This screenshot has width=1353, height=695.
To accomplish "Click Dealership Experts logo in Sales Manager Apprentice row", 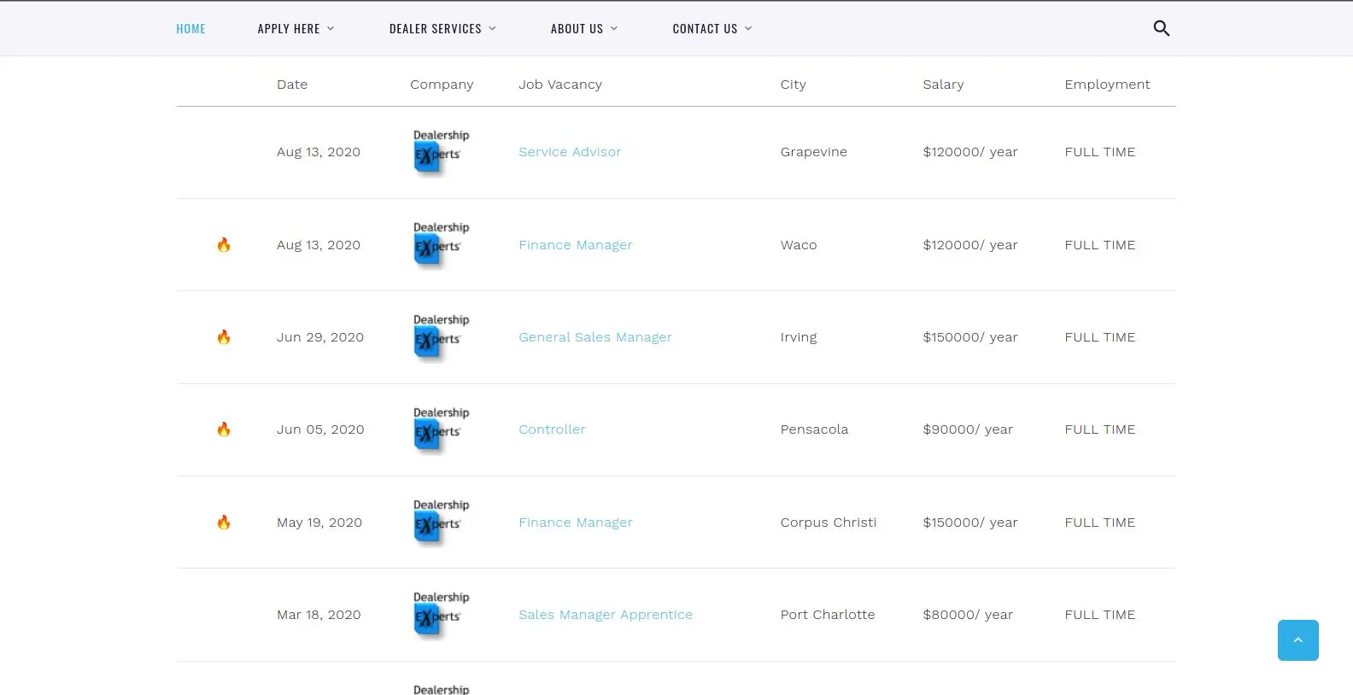I will tap(440, 615).
